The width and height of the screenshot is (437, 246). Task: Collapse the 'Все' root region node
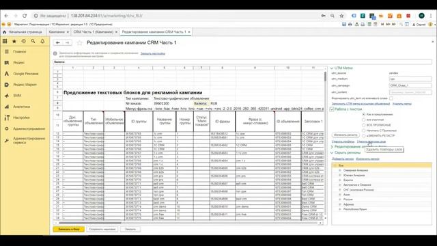click(335, 165)
